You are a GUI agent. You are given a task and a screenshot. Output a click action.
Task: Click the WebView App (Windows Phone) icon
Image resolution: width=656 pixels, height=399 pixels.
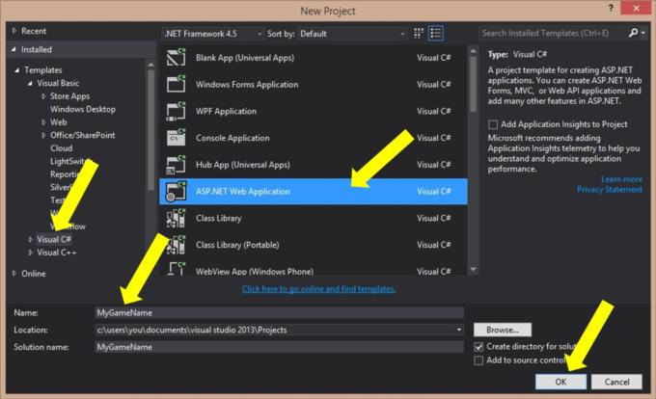(x=177, y=268)
